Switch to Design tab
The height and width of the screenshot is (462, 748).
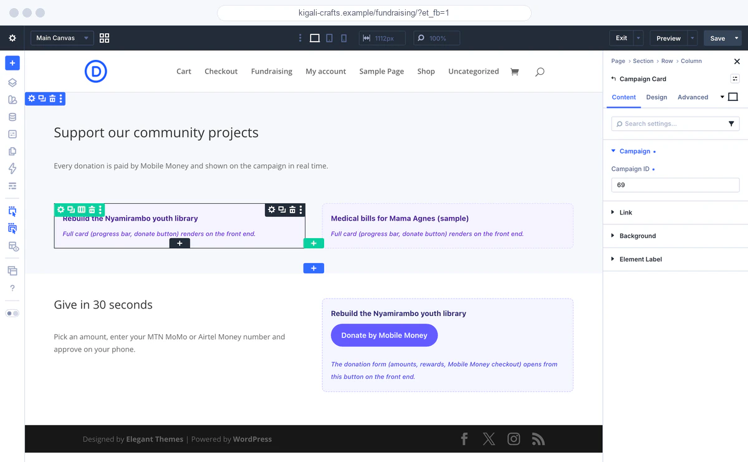click(x=656, y=97)
